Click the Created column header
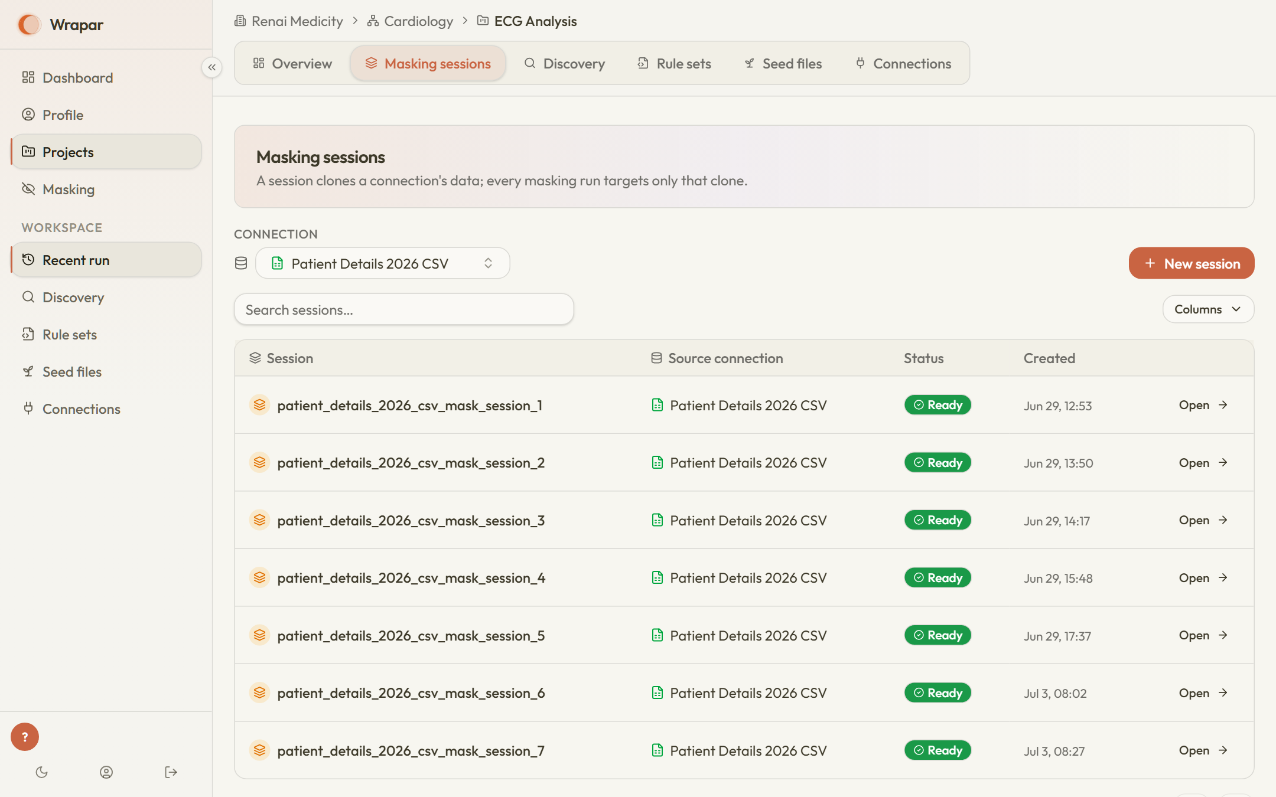The image size is (1276, 797). pyautogui.click(x=1049, y=358)
